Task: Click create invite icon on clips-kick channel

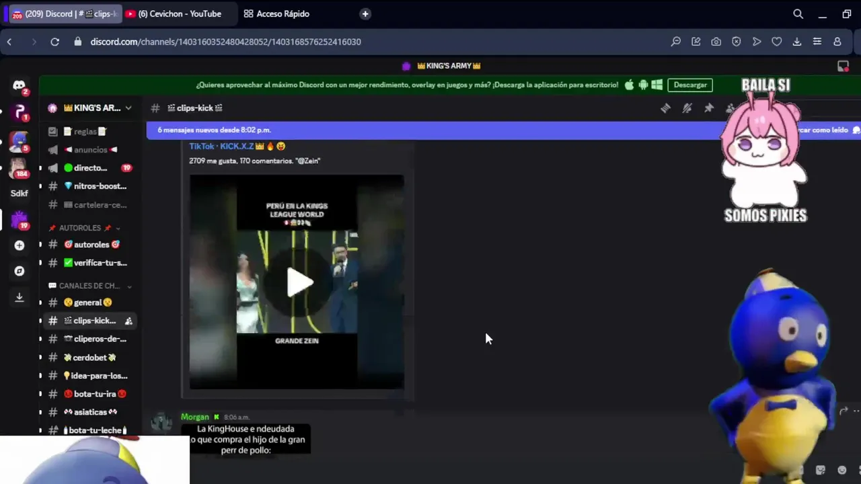Action: coord(128,321)
